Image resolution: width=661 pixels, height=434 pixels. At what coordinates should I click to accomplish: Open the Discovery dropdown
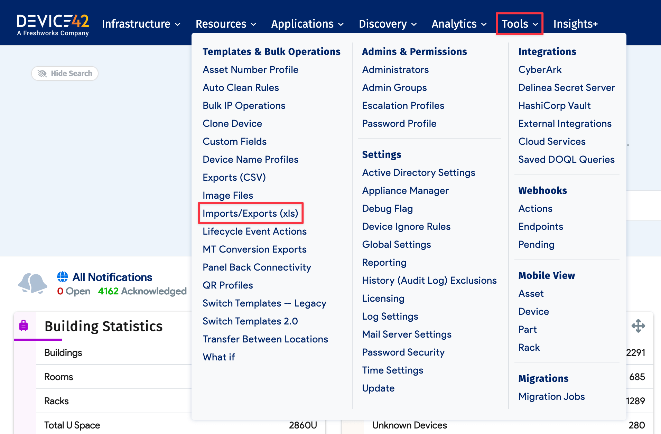click(x=387, y=23)
